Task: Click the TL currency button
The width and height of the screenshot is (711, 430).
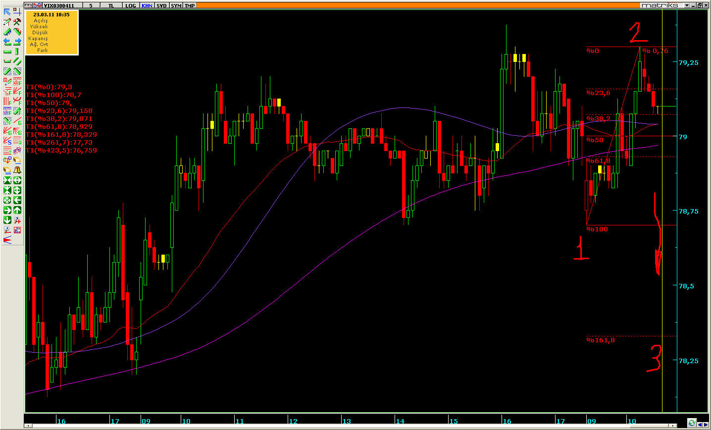Action: click(111, 5)
